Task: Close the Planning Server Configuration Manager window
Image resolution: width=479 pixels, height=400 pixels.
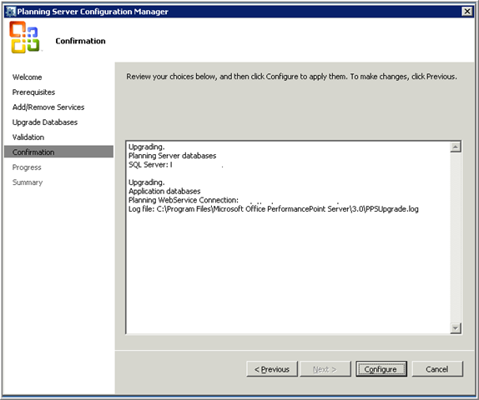Action: (x=466, y=12)
